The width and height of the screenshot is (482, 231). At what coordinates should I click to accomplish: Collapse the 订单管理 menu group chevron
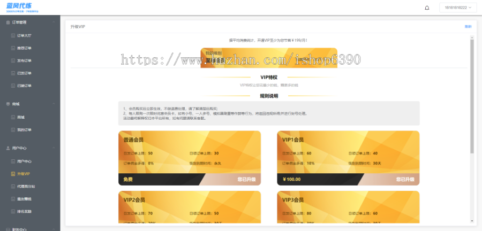pos(54,22)
